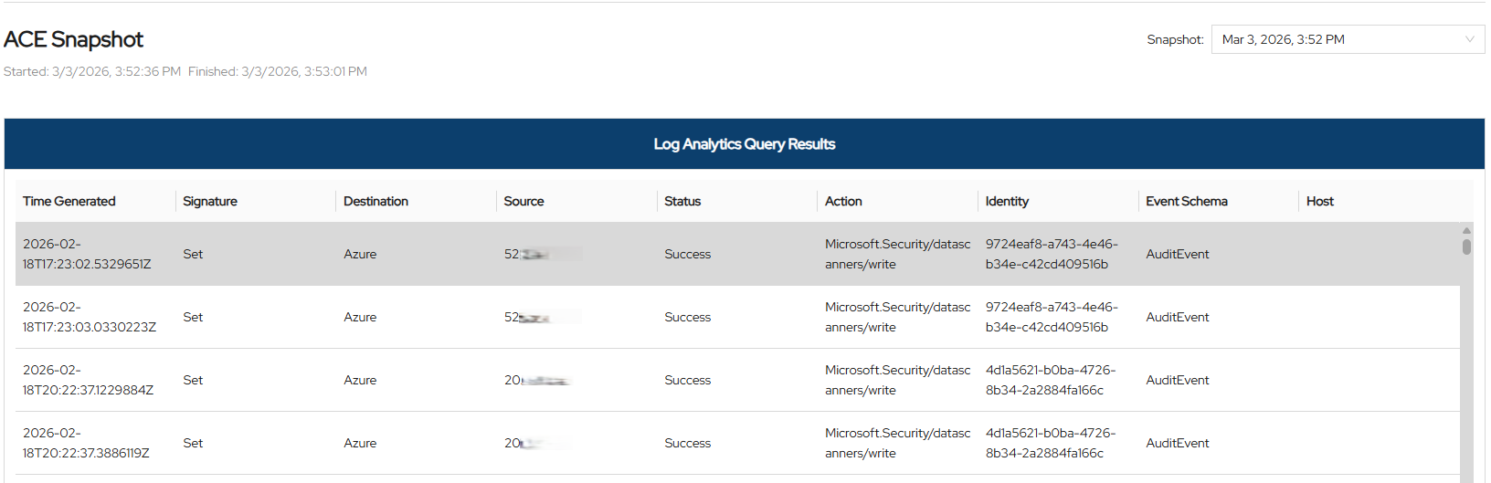The width and height of the screenshot is (1491, 483).
Task: Sort by Time Generated column header
Action: [69, 201]
